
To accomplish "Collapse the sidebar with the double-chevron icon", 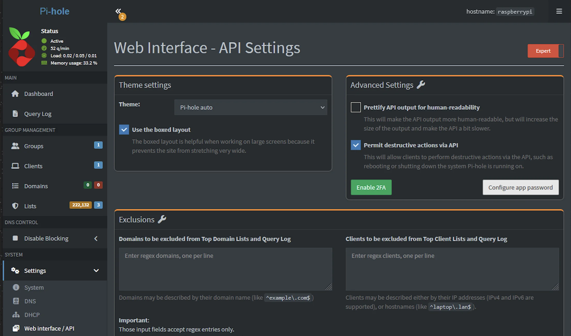I will click(x=118, y=11).
